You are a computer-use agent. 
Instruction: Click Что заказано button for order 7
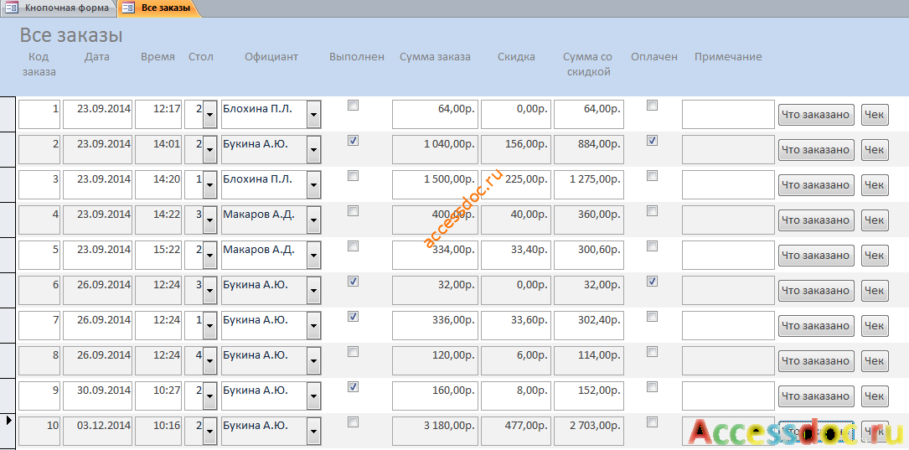pos(816,326)
